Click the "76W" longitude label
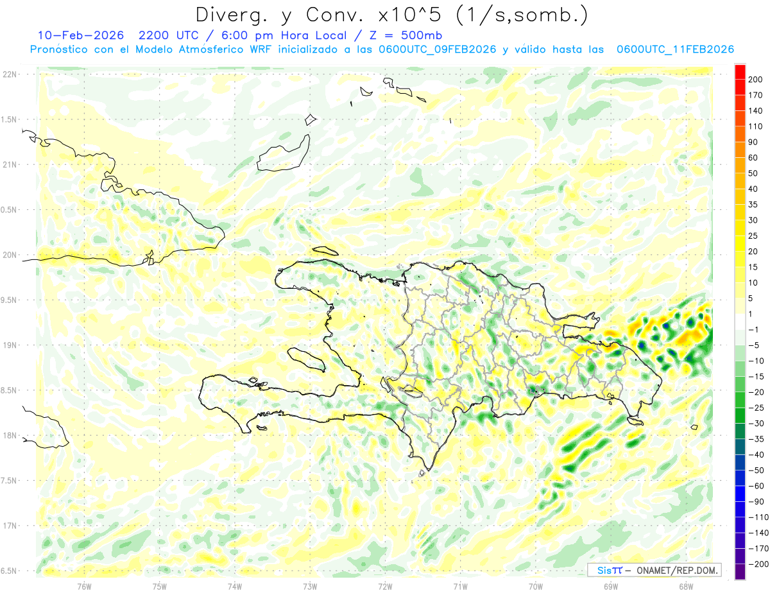 85,585
